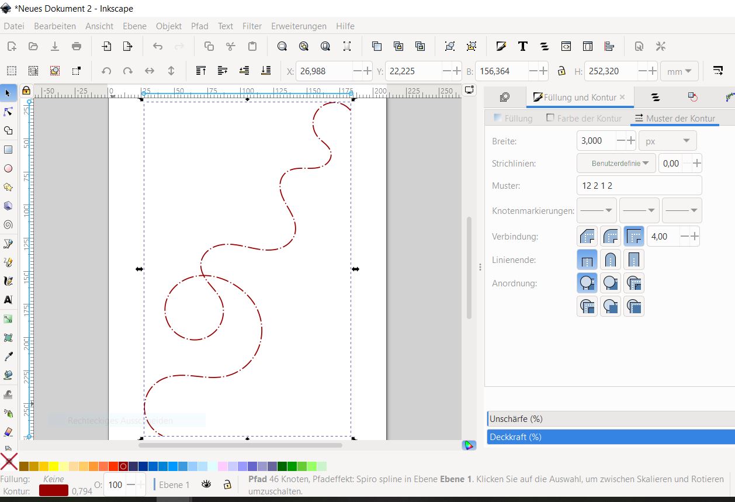Select the Spiral tool
The image size is (735, 502).
click(x=8, y=224)
